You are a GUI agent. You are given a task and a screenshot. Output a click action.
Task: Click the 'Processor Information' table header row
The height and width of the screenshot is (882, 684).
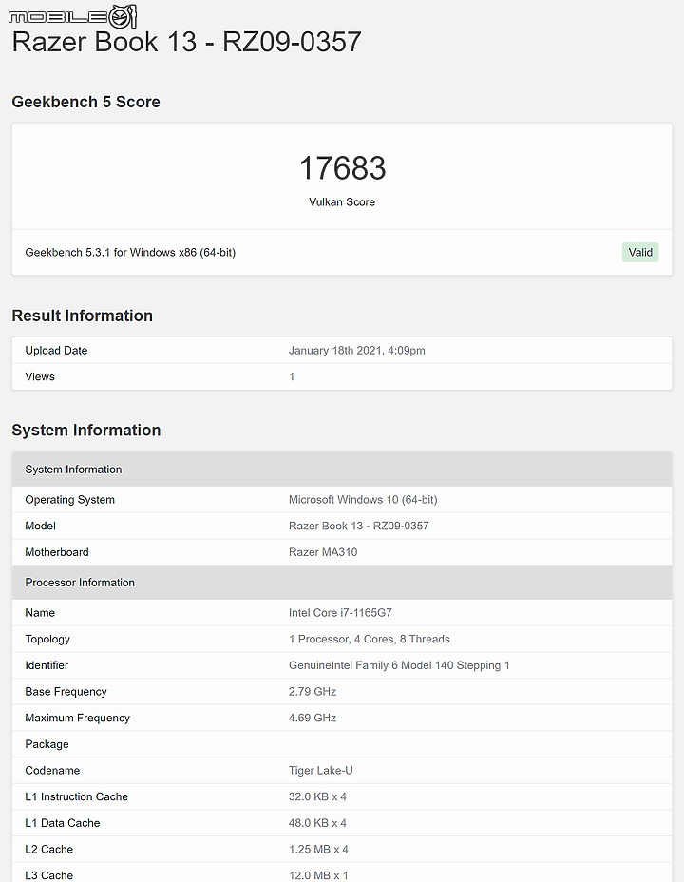point(342,583)
